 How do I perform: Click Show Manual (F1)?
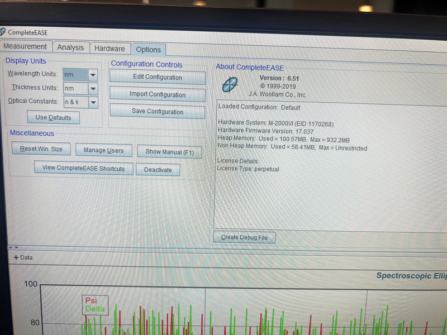click(x=170, y=151)
